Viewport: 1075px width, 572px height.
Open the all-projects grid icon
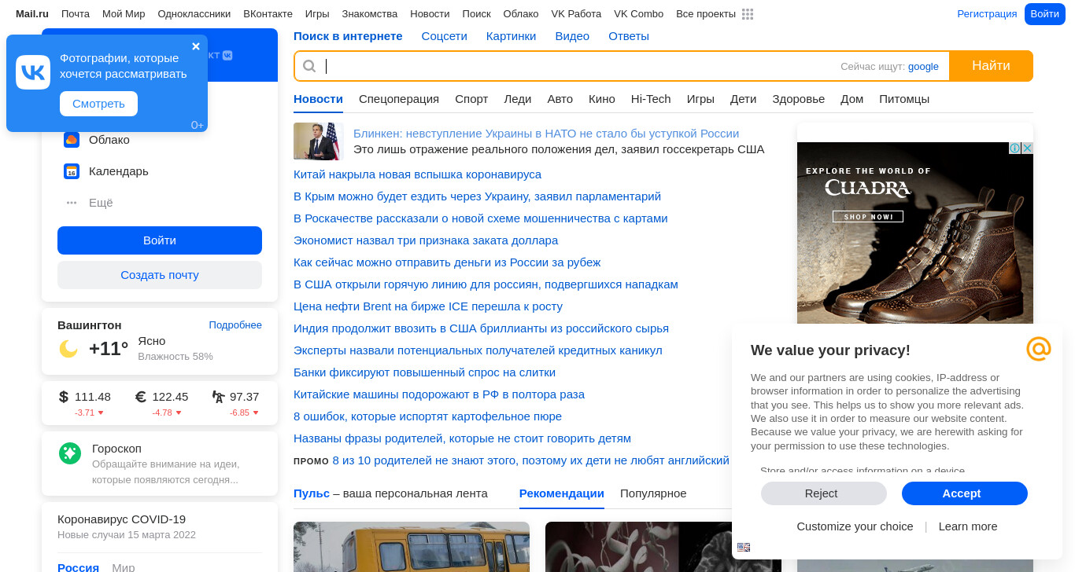(x=748, y=14)
